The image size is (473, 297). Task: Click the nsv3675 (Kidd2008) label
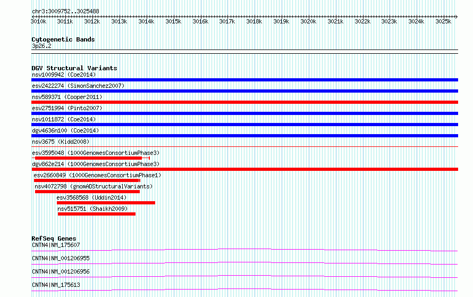pos(61,142)
